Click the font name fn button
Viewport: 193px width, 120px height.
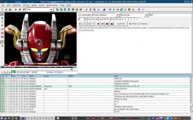tap(93, 24)
